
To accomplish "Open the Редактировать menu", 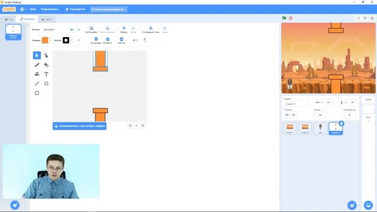I will pyautogui.click(x=49, y=9).
